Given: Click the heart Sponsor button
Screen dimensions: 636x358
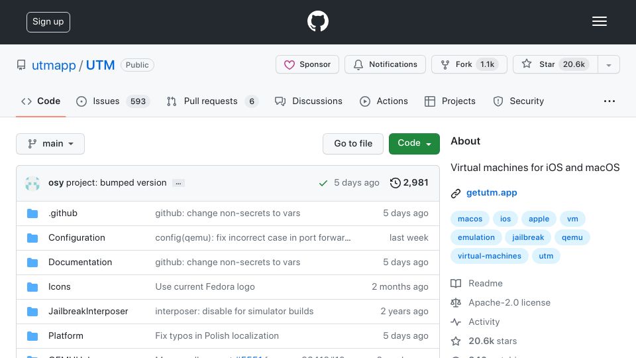Looking at the screenshot, I should coord(307,64).
